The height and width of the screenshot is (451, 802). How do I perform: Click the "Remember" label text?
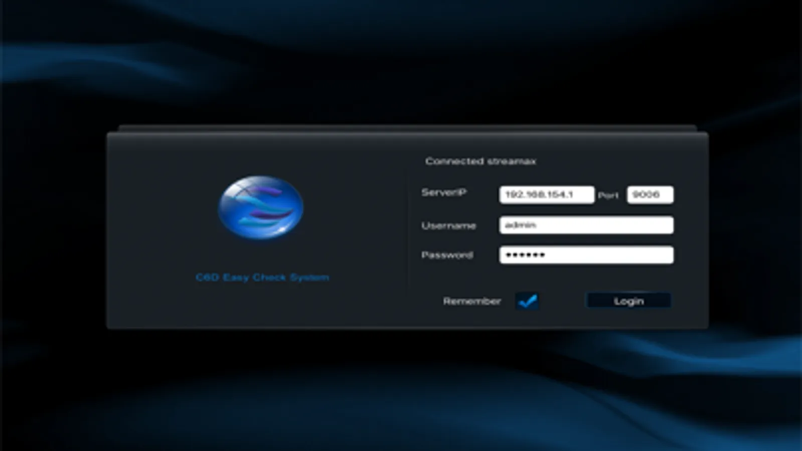pos(472,301)
